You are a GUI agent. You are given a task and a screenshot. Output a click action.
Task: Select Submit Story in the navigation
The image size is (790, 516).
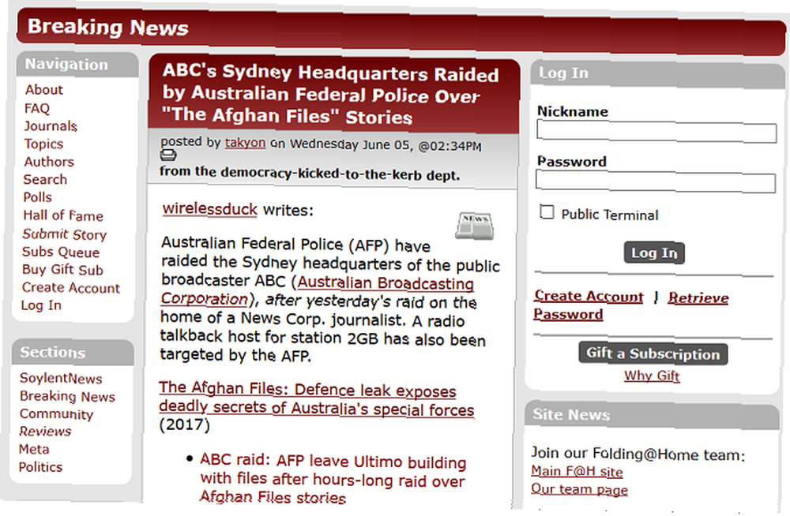click(x=65, y=234)
